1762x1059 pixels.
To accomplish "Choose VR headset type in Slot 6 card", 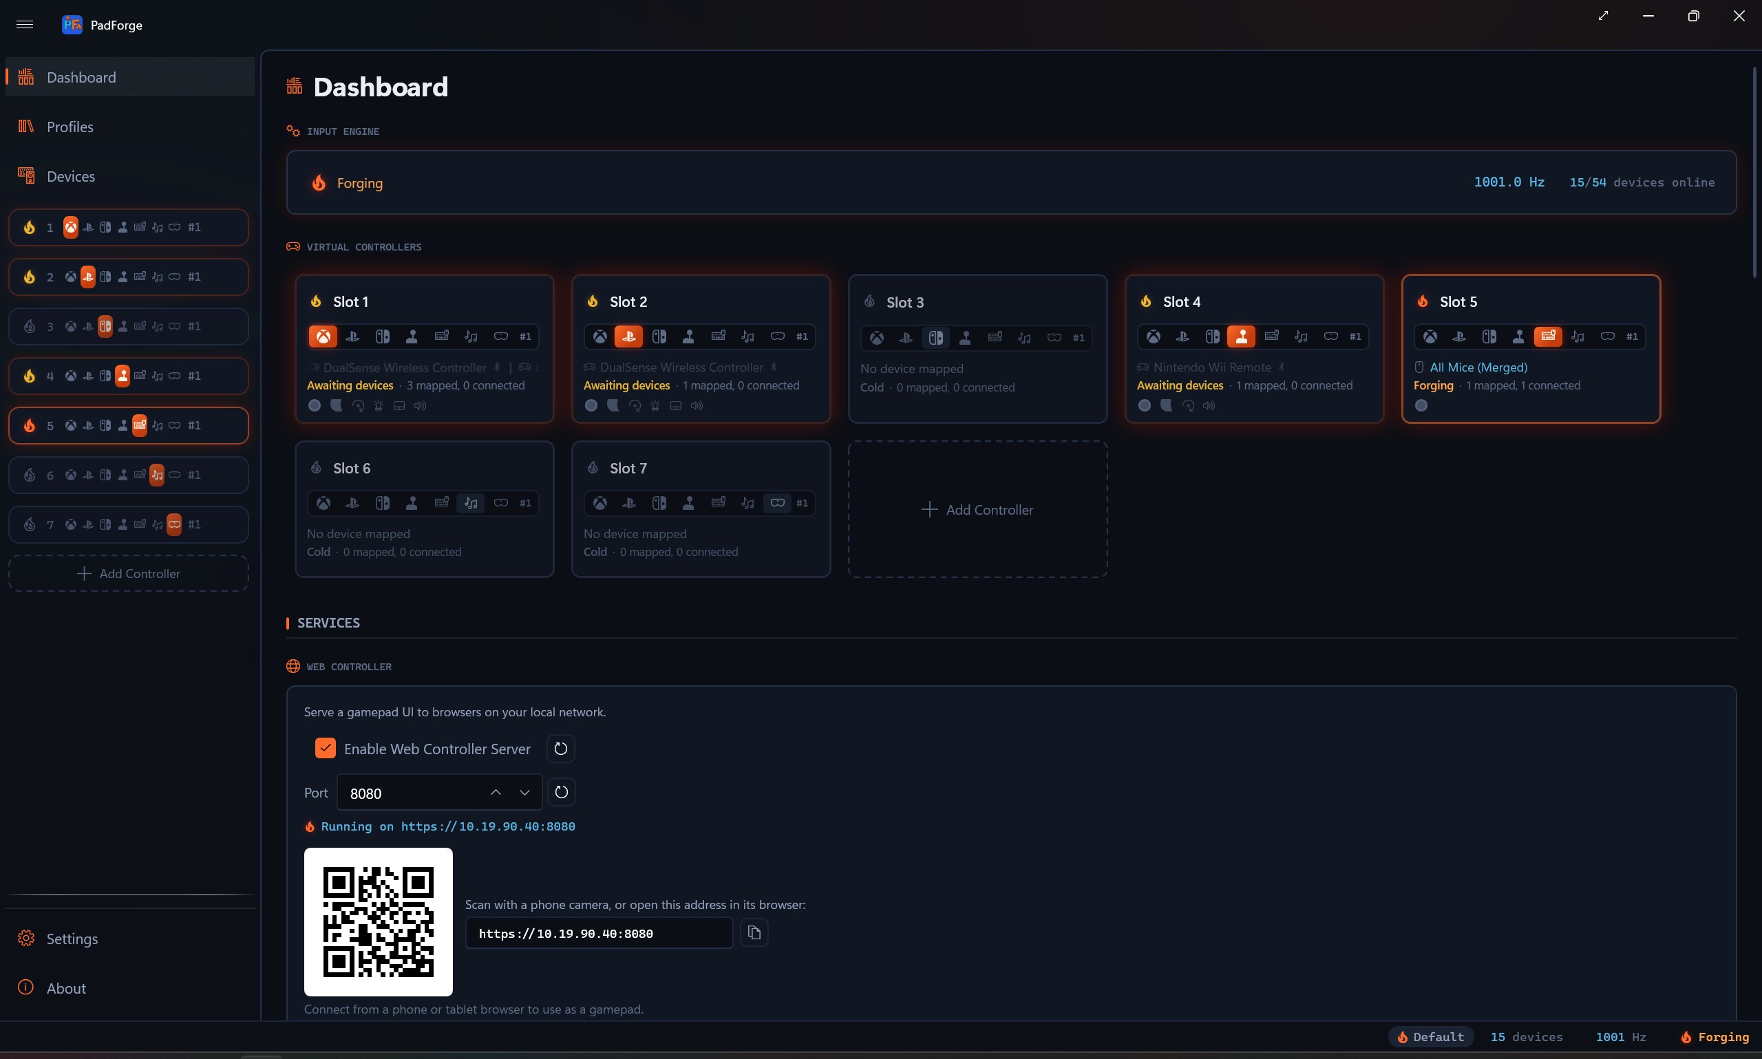I will click(500, 503).
